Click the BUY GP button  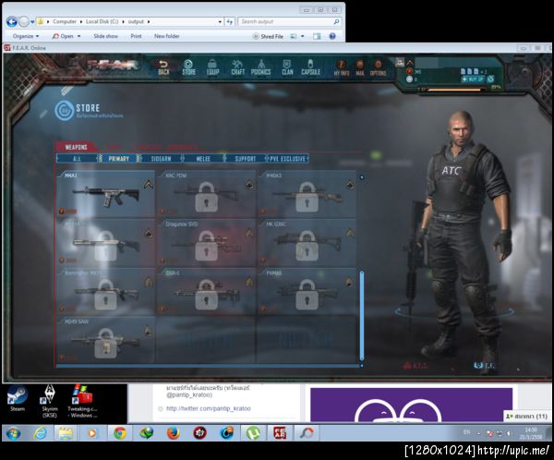[x=473, y=79]
